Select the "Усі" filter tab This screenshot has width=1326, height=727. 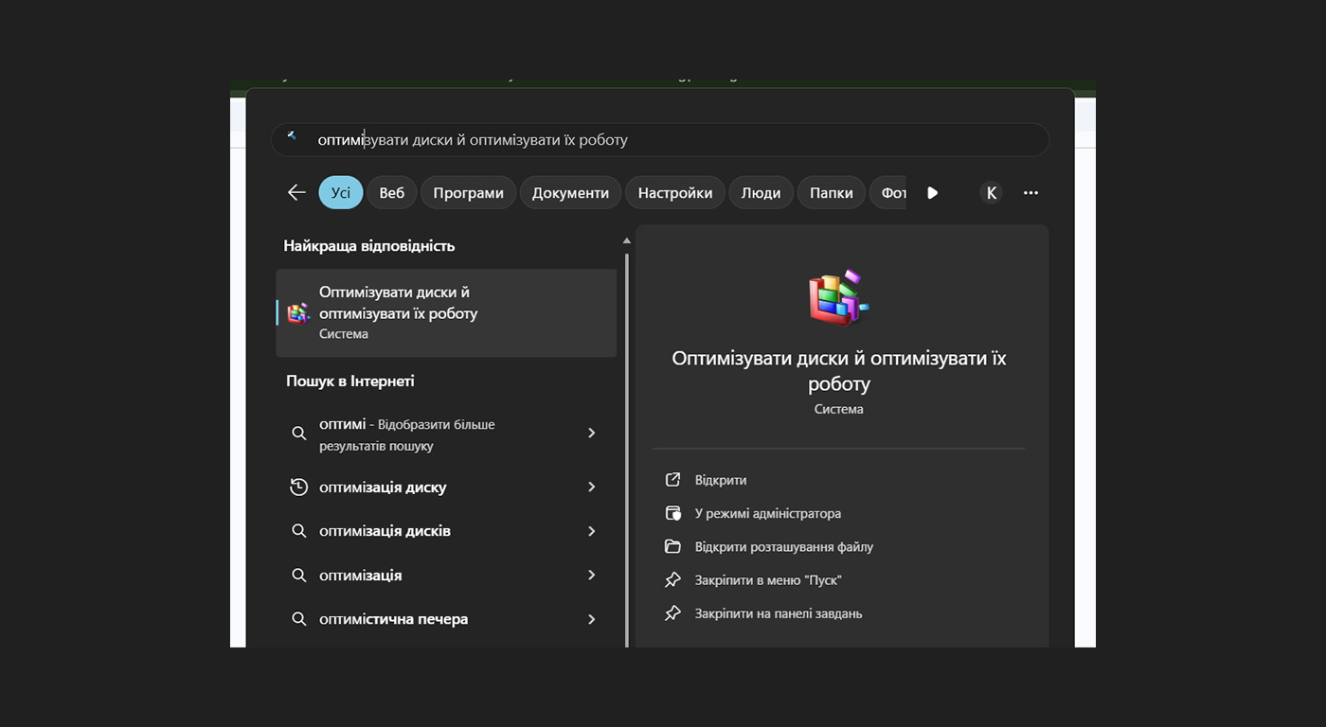341,193
